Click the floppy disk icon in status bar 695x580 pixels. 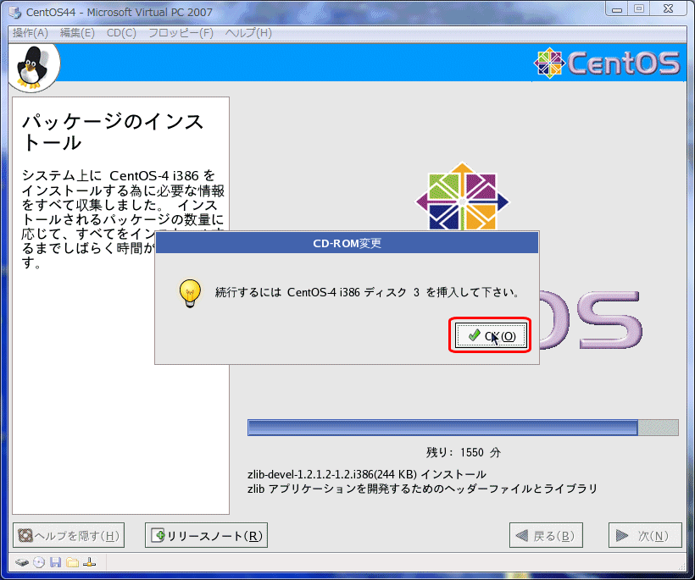(55, 563)
